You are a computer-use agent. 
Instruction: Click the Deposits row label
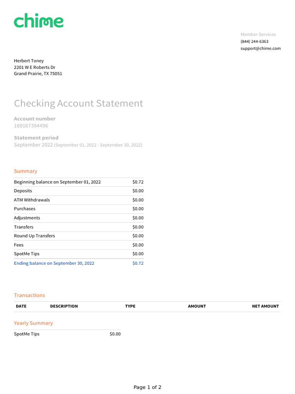[23, 191]
